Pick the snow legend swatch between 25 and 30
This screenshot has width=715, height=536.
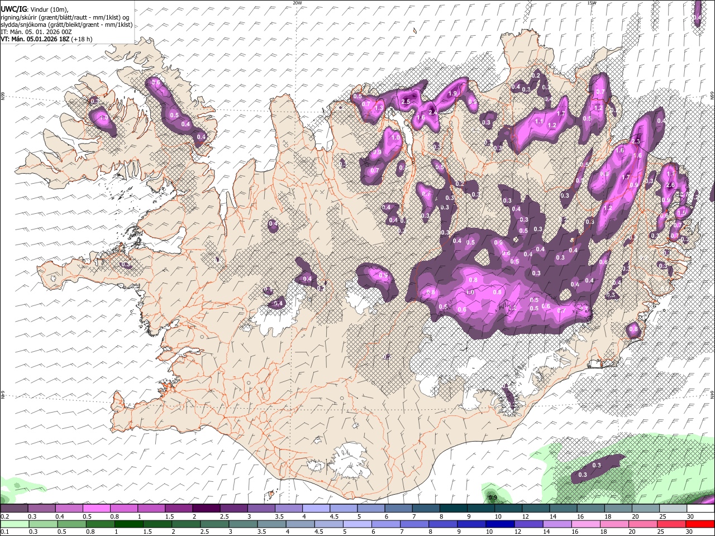(x=673, y=508)
